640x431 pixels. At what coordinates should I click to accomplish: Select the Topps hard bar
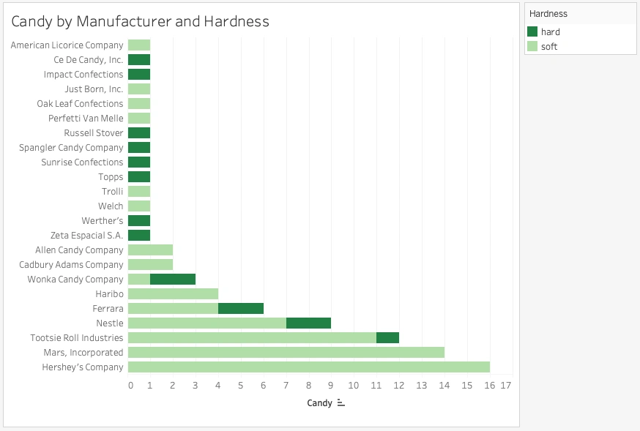point(139,177)
